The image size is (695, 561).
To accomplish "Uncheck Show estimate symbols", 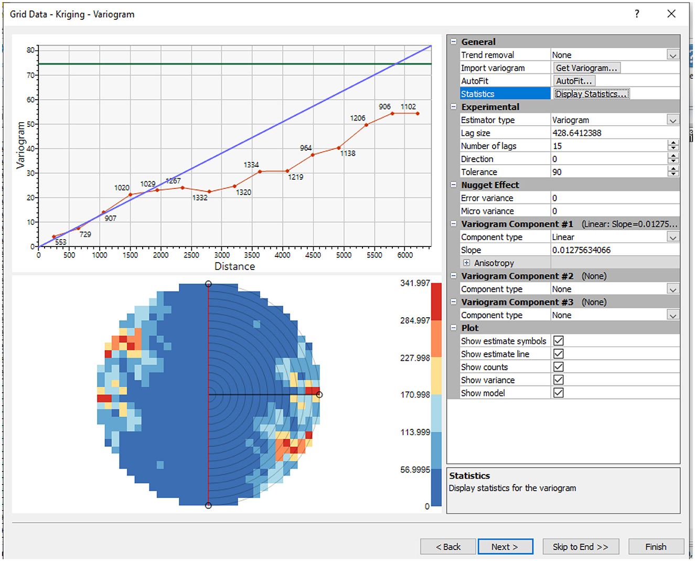I will tap(559, 341).
